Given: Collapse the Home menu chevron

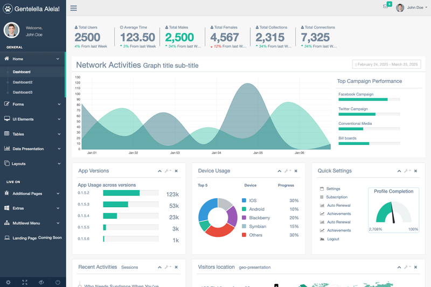Looking at the screenshot, I should click(x=58, y=59).
